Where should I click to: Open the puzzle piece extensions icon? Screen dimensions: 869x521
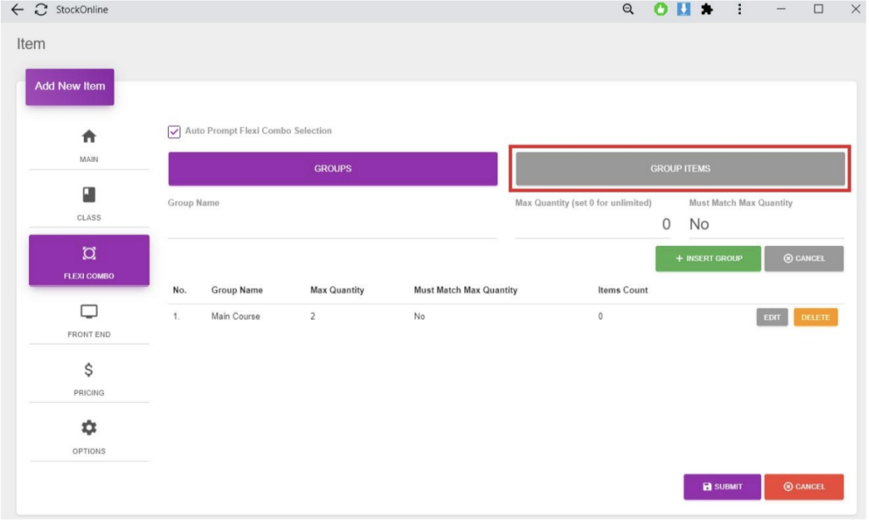tap(706, 9)
